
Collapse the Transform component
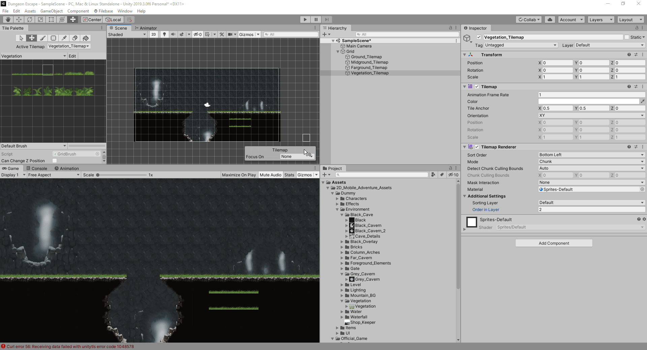[x=464, y=55]
